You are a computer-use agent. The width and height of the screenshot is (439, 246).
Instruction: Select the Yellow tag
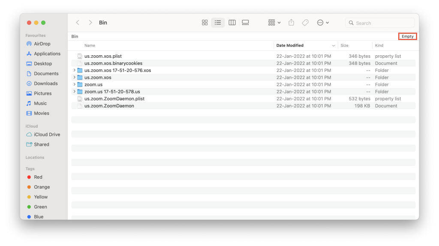37,197
